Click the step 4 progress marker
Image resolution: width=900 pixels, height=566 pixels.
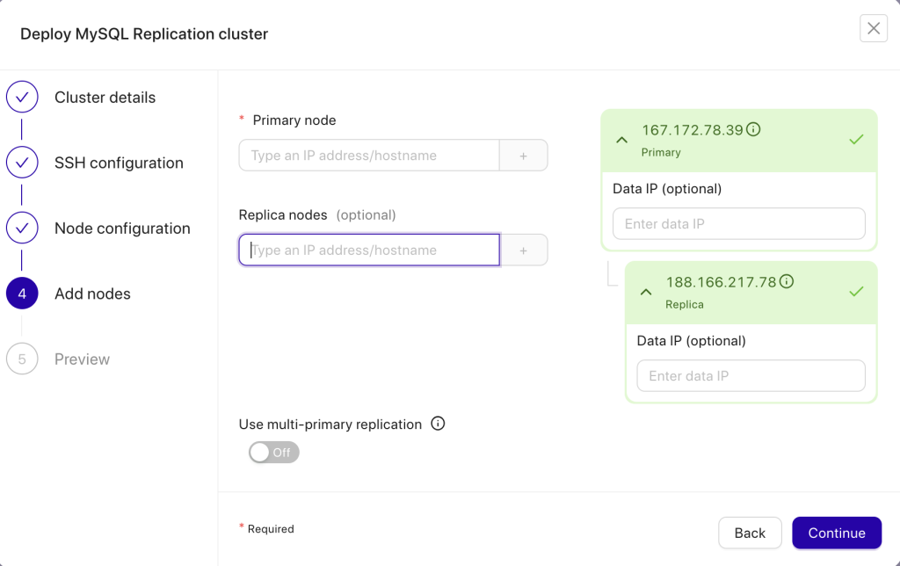pos(22,293)
